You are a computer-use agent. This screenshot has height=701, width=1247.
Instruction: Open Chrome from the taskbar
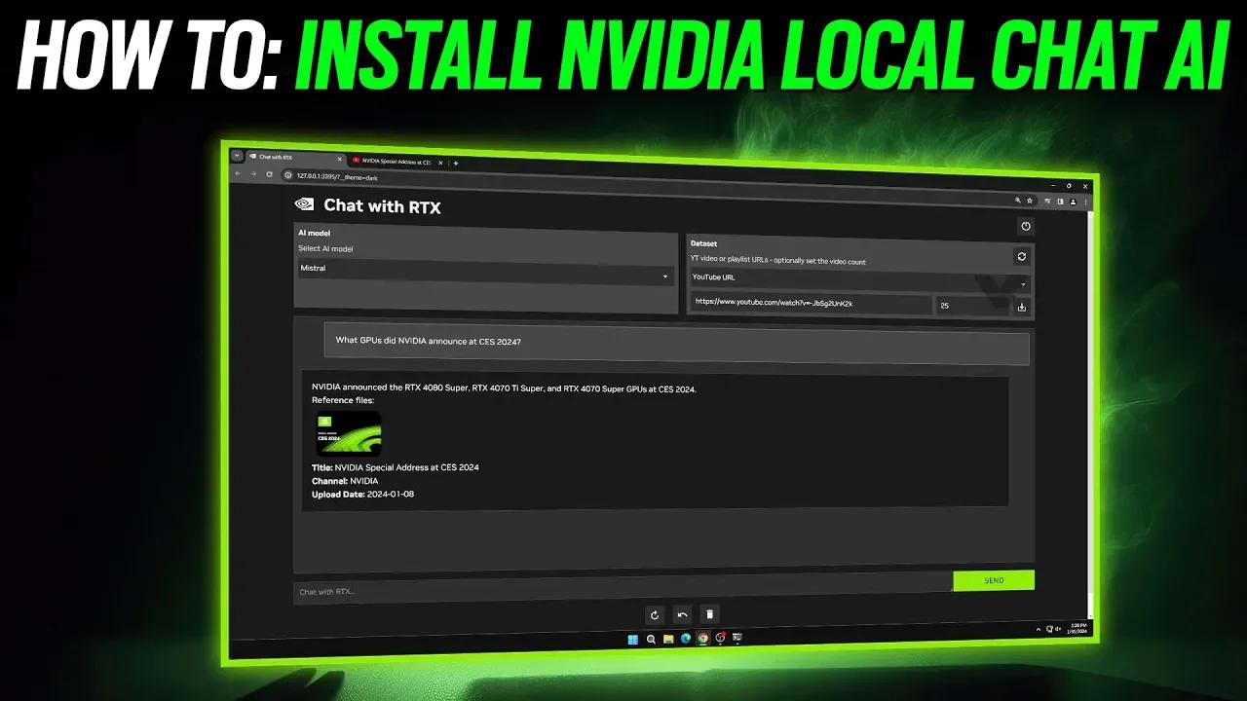[702, 640]
